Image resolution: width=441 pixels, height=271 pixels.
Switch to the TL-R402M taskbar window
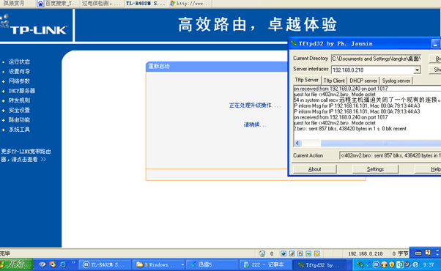pyautogui.click(x=104, y=265)
